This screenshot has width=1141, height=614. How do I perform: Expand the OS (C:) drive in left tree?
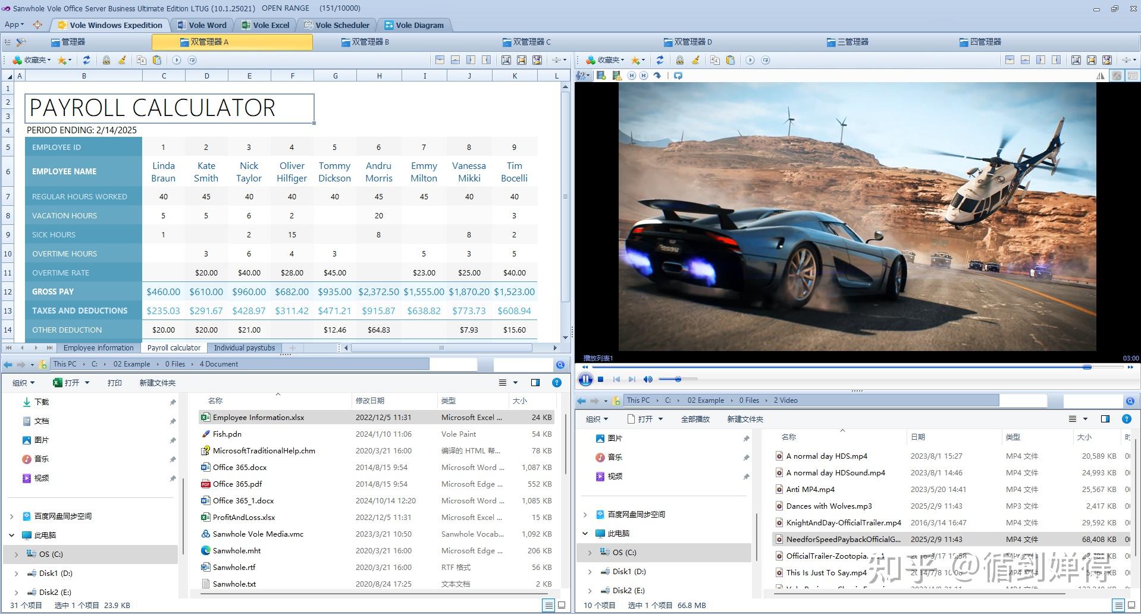click(16, 554)
